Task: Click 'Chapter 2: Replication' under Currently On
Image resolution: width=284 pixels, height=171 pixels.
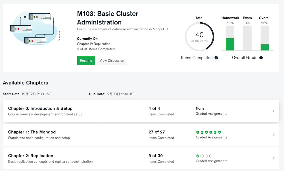Action: click(94, 44)
